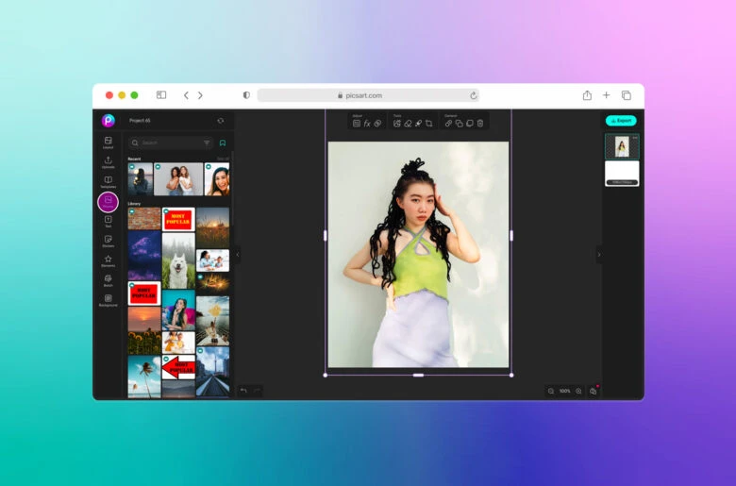Open search filter options

[207, 142]
